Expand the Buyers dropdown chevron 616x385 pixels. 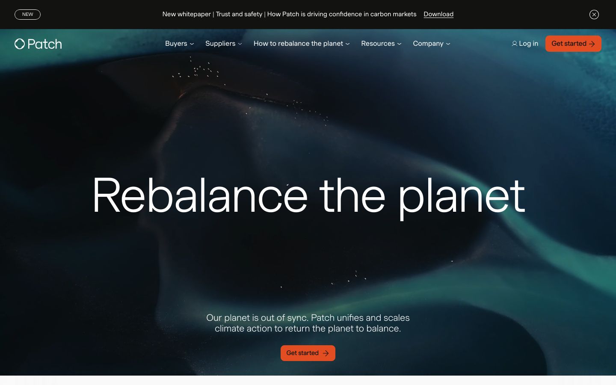click(x=192, y=44)
